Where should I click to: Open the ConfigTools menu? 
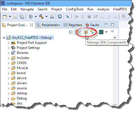tap(74, 9)
